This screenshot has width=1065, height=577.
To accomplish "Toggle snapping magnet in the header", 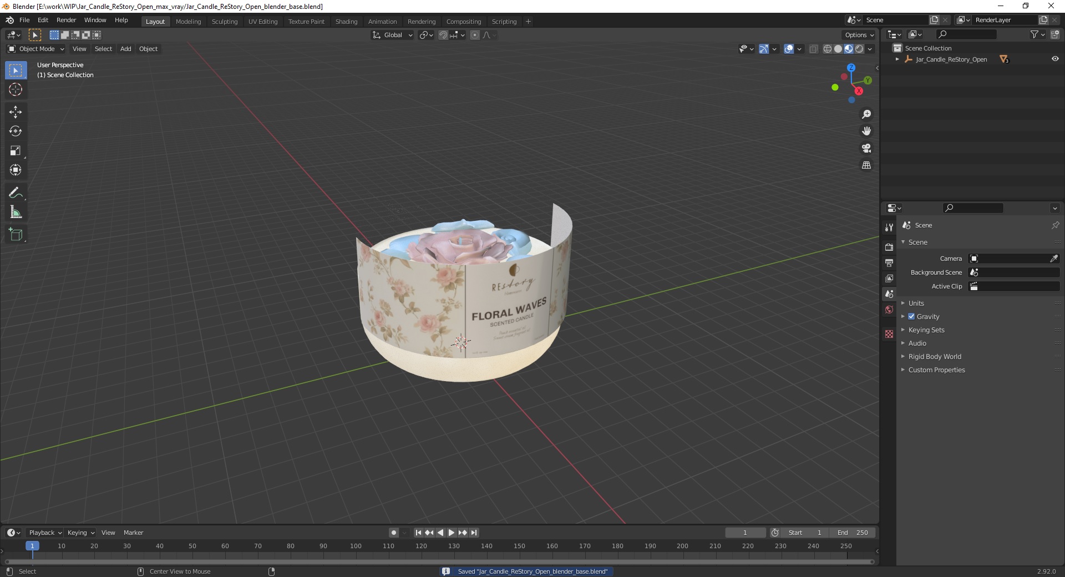I will [x=443, y=35].
